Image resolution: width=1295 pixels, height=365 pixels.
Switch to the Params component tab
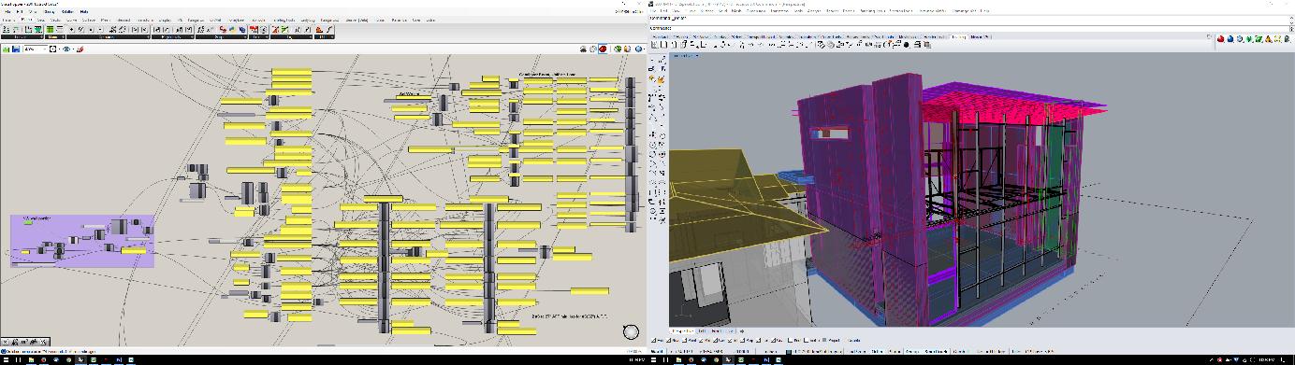point(9,20)
